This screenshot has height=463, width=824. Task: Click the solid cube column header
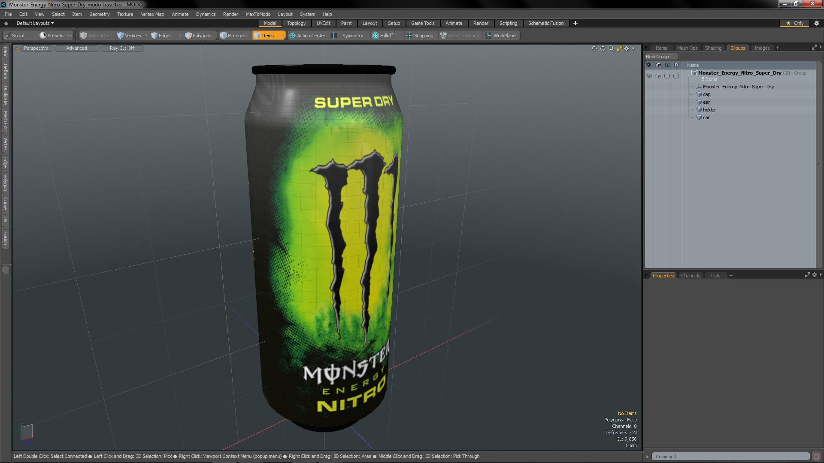pyautogui.click(x=676, y=65)
